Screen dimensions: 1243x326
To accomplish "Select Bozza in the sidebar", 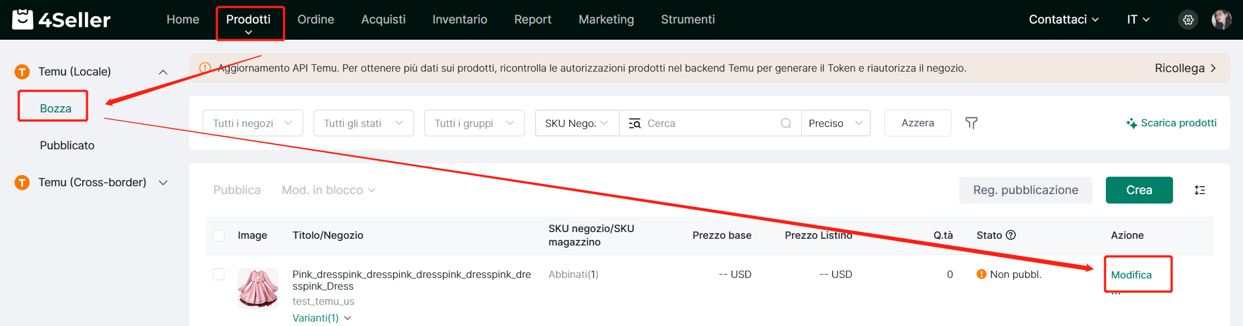I will click(55, 108).
